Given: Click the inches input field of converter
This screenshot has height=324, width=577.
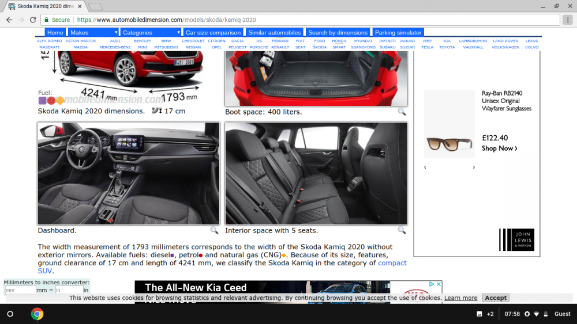Looking at the screenshot, I should pos(69,290).
